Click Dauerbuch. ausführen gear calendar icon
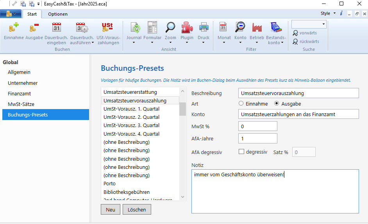 click(x=82, y=27)
